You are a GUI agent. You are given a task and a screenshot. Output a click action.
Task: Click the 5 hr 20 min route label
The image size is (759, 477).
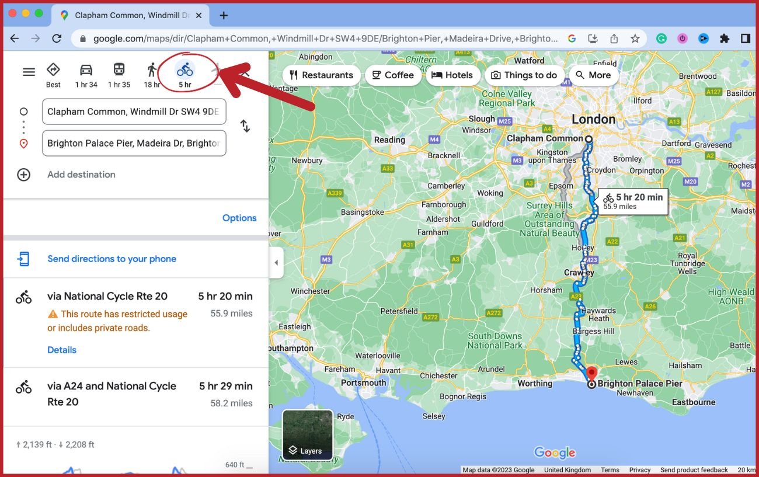[633, 201]
